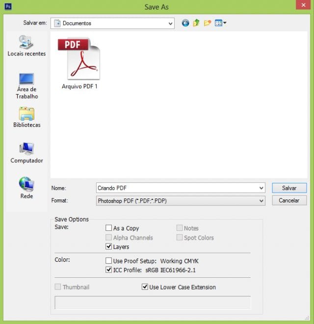Screen dimensions: 314x324
Task: Uncheck Use Lower Case Extension
Action: [145, 287]
